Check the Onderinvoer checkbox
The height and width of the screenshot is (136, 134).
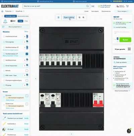pyautogui.click(x=27, y=104)
